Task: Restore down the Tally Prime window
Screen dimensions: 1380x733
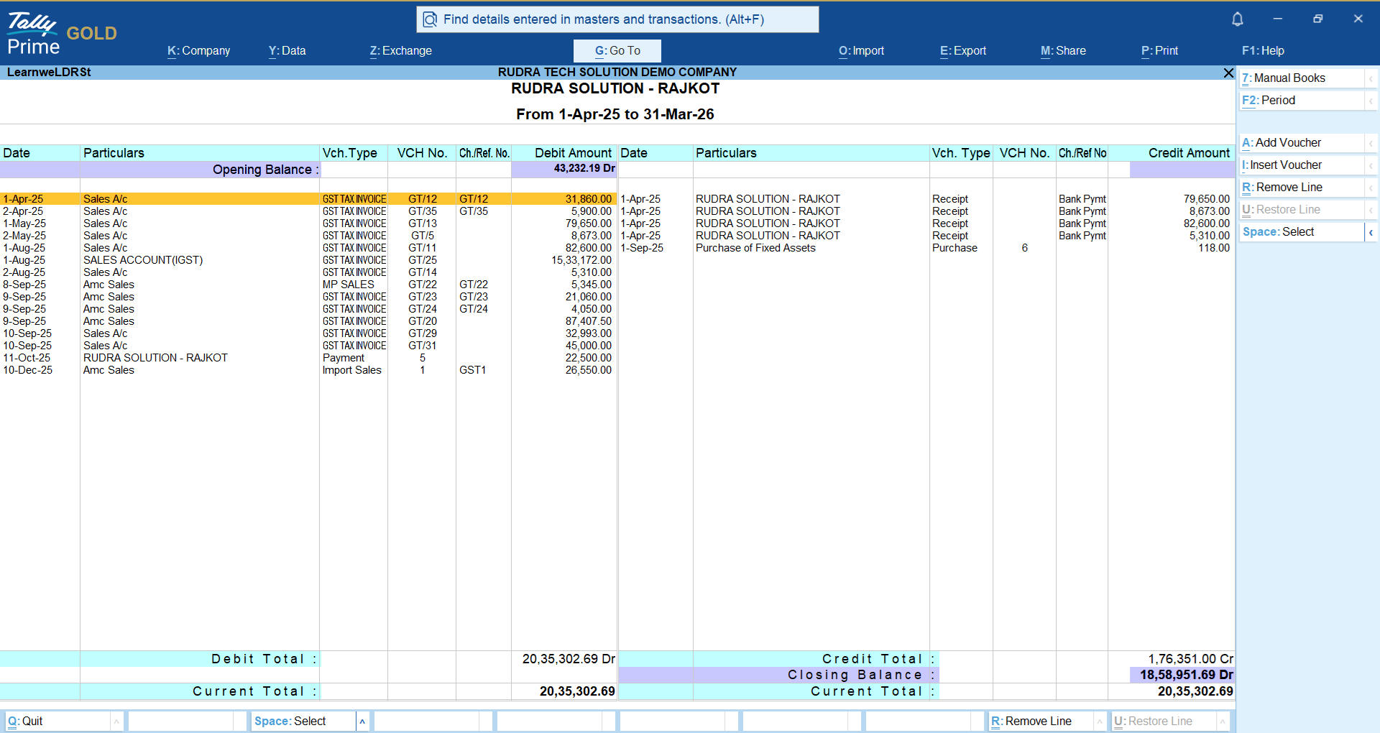Action: click(1317, 19)
